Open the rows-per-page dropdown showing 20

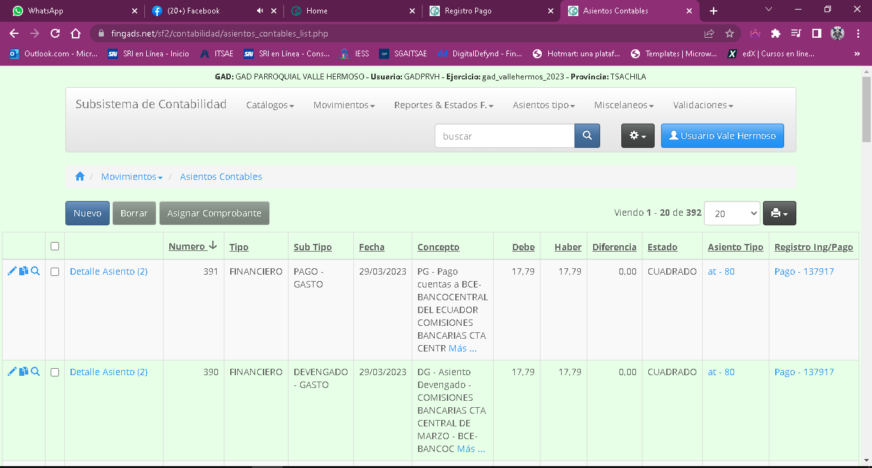tap(732, 213)
